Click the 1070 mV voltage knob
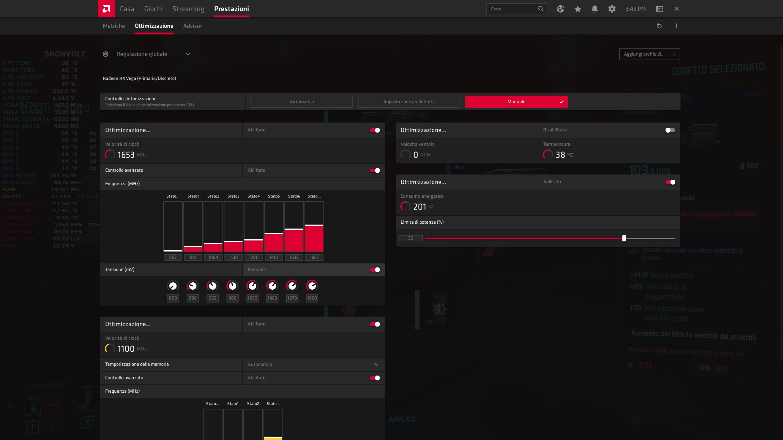The image size is (783, 440). click(292, 286)
